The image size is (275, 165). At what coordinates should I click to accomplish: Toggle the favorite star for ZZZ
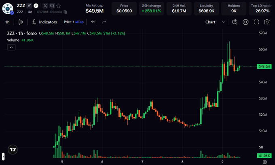pyautogui.click(x=59, y=6)
